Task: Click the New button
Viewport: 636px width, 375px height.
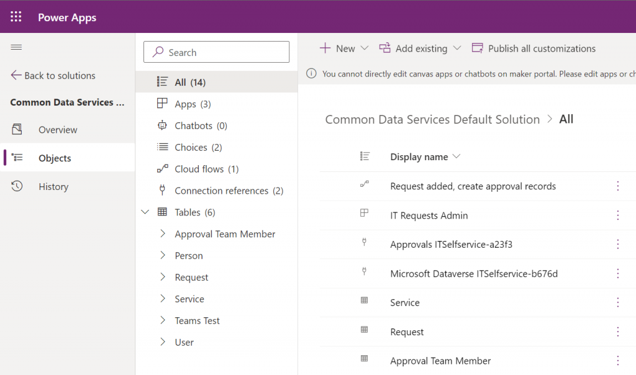Action: 344,48
